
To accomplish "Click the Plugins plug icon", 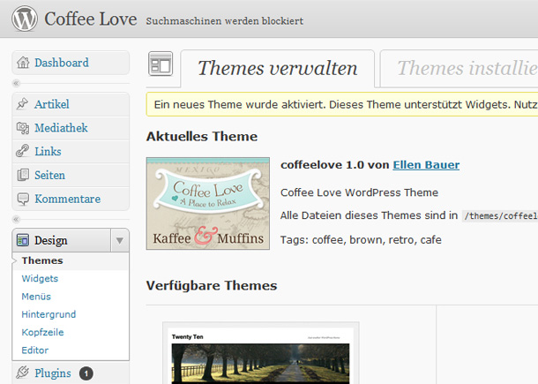I will pyautogui.click(x=23, y=373).
